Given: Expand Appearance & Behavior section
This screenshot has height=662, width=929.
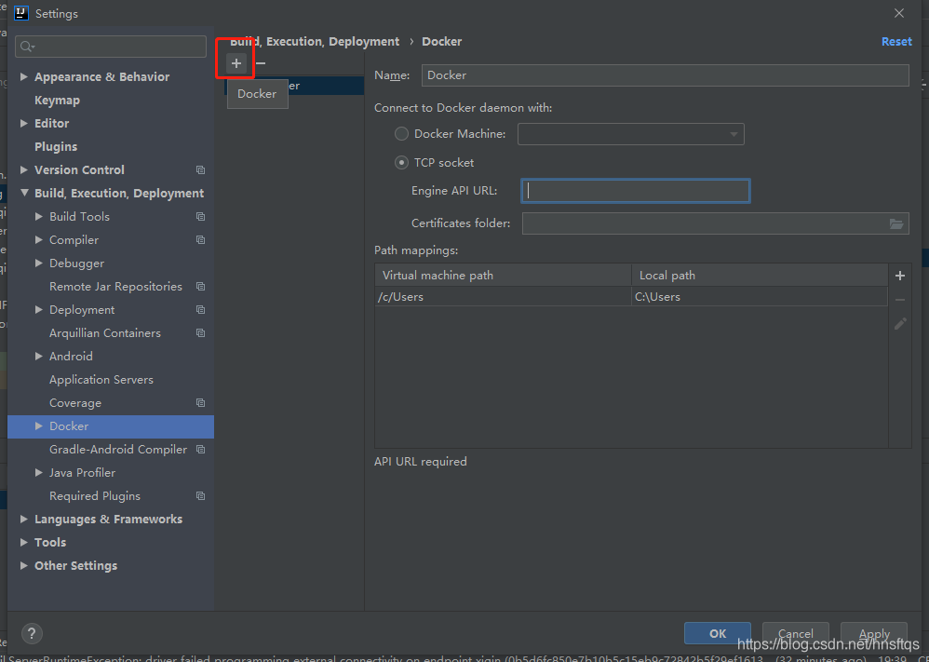Looking at the screenshot, I should [x=23, y=76].
